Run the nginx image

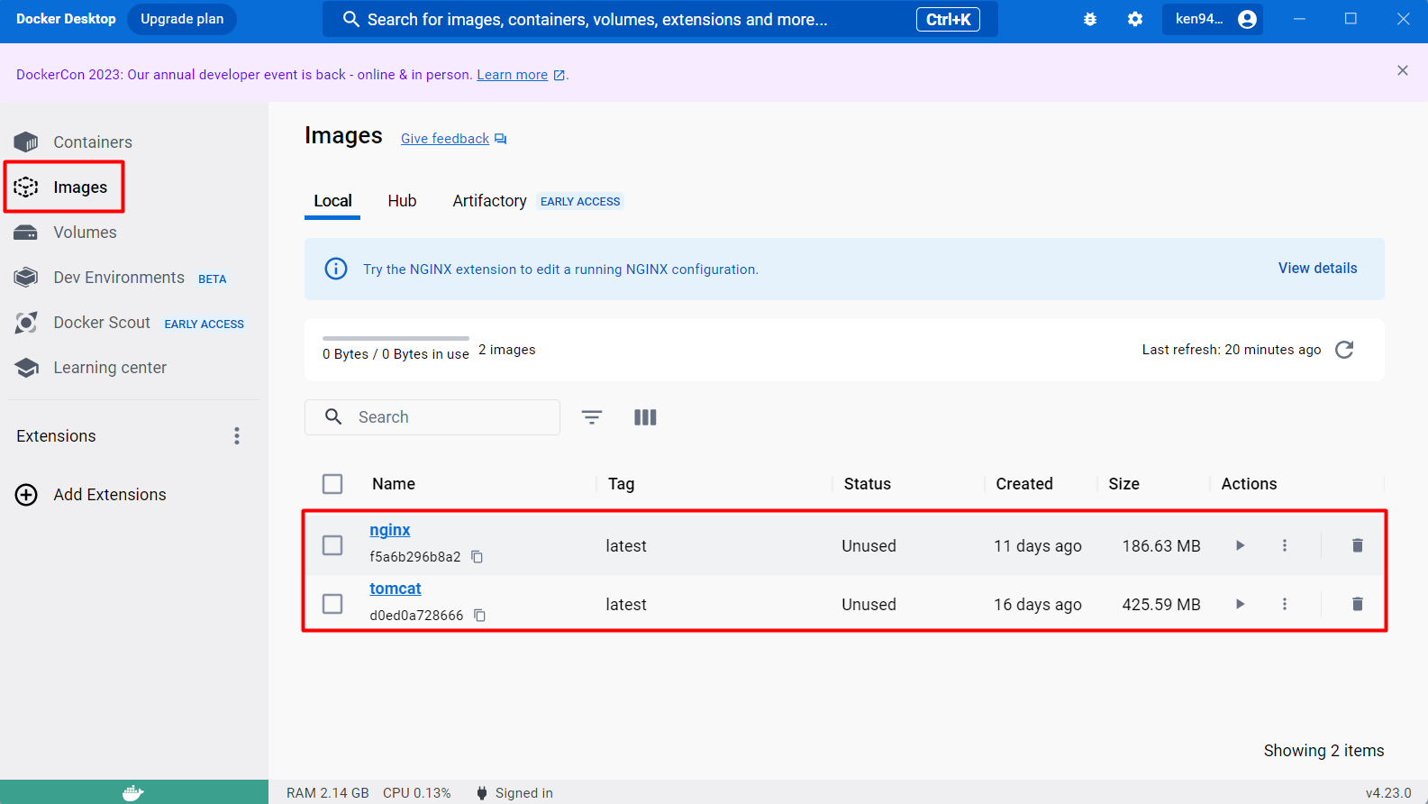tap(1241, 545)
